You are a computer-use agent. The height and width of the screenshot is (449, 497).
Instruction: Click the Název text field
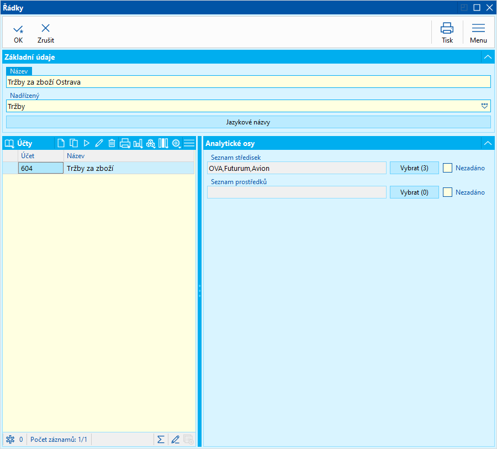coord(248,82)
